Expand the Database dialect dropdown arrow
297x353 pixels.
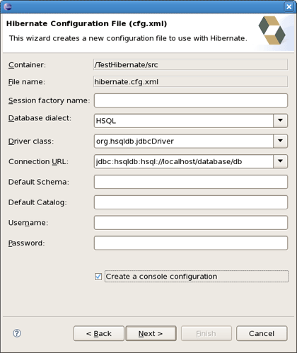[x=280, y=120]
